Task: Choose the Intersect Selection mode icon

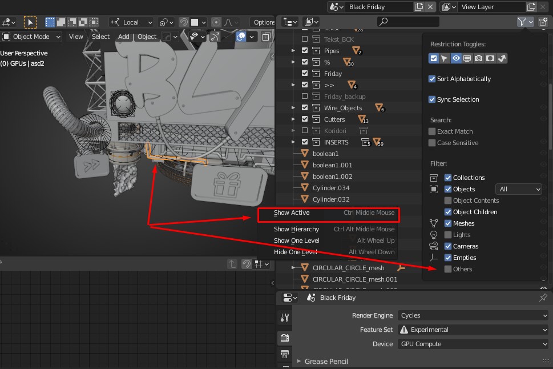Action: (x=94, y=23)
